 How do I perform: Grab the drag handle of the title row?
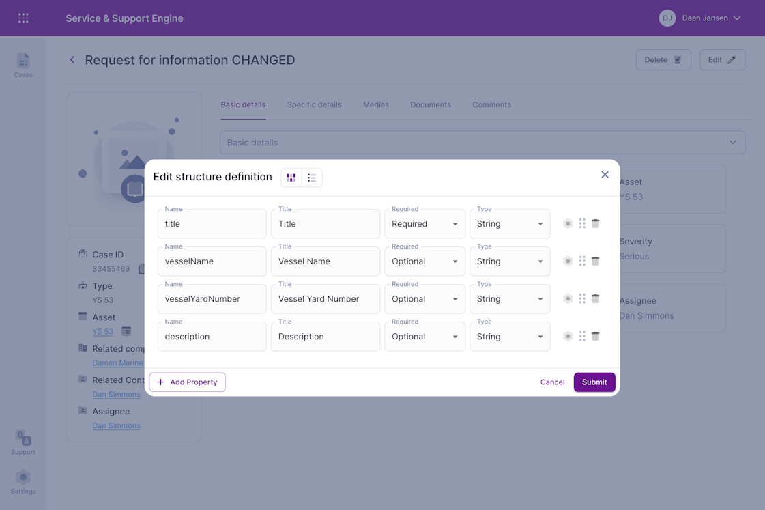pyautogui.click(x=582, y=223)
